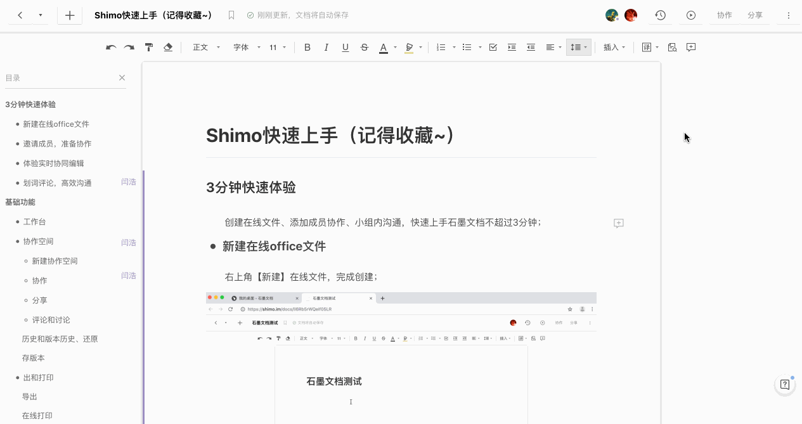Viewport: 802px width, 424px height.
Task: Apply the font color A swatch
Action: [x=384, y=48]
